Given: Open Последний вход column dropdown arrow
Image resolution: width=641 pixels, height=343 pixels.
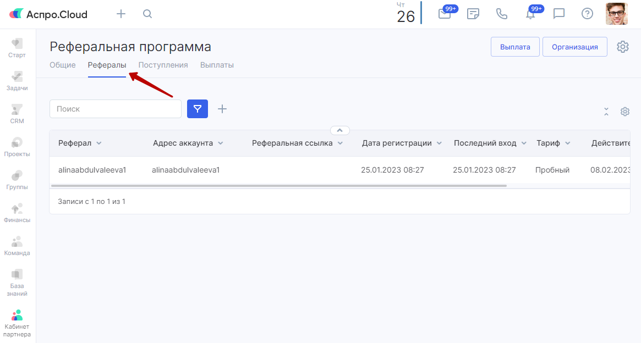Looking at the screenshot, I should (524, 143).
